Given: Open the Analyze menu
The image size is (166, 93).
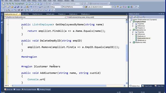Looking at the screenshot, I should pyautogui.click(x=60, y=1).
